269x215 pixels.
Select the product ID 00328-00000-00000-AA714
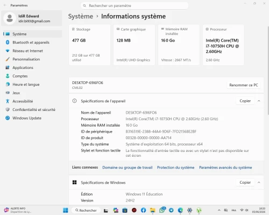tap(148, 138)
